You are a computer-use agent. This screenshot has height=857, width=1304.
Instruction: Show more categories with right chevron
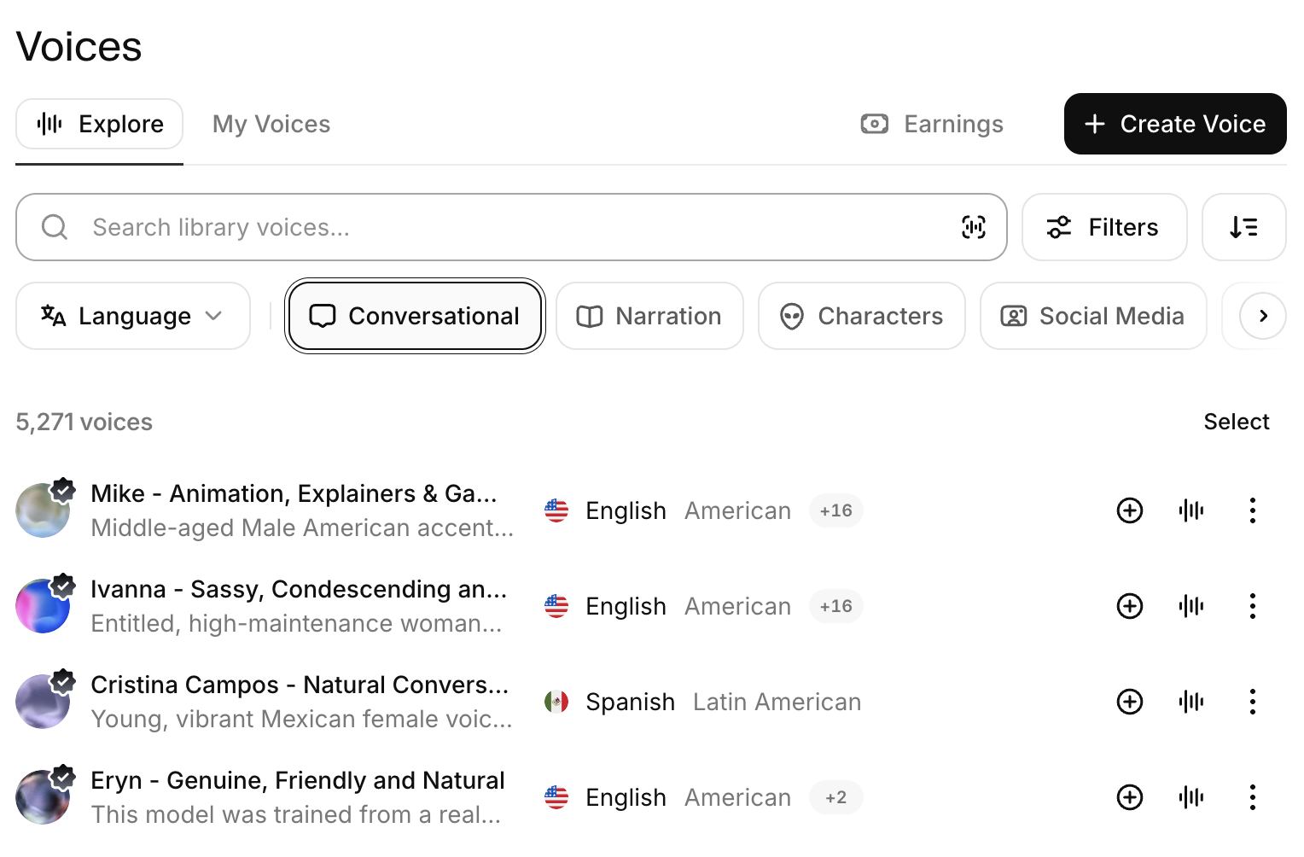[1263, 316]
